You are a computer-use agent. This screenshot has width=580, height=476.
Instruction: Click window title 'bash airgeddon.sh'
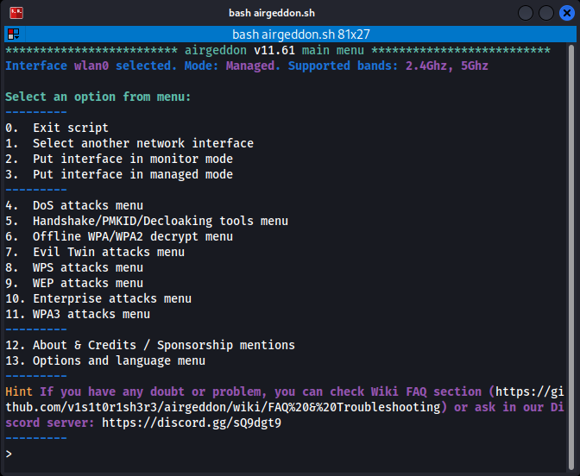(272, 13)
